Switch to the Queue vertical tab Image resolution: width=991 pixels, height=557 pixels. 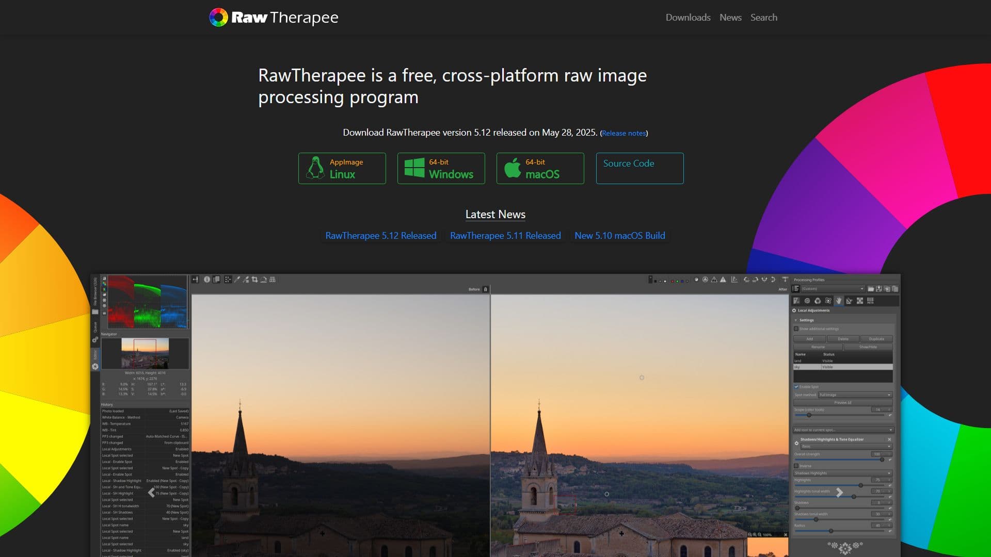click(x=95, y=332)
